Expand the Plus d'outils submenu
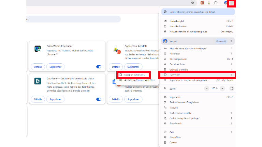Viewport: 262px width, 147px height. (x=198, y=124)
